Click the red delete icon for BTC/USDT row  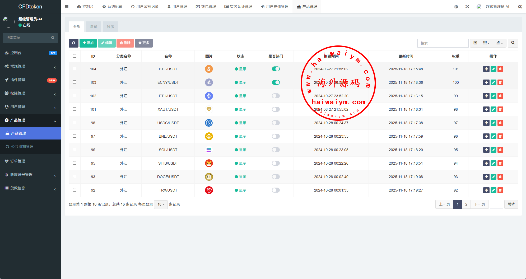[x=500, y=69]
